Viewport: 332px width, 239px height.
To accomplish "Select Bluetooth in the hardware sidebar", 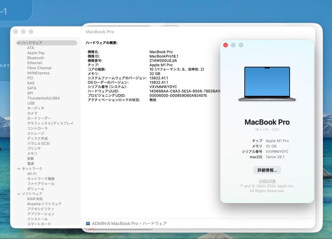I will pos(35,58).
